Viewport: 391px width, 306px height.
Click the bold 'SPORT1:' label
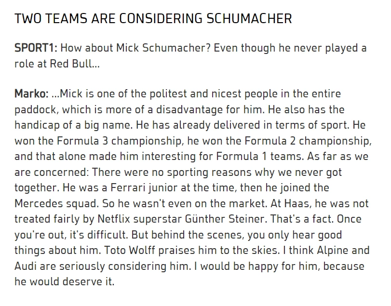click(x=36, y=48)
